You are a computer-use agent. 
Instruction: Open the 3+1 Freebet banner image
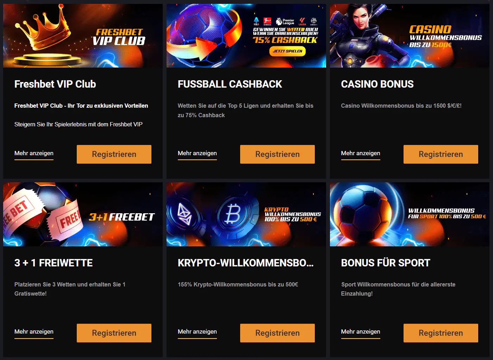[83, 214]
